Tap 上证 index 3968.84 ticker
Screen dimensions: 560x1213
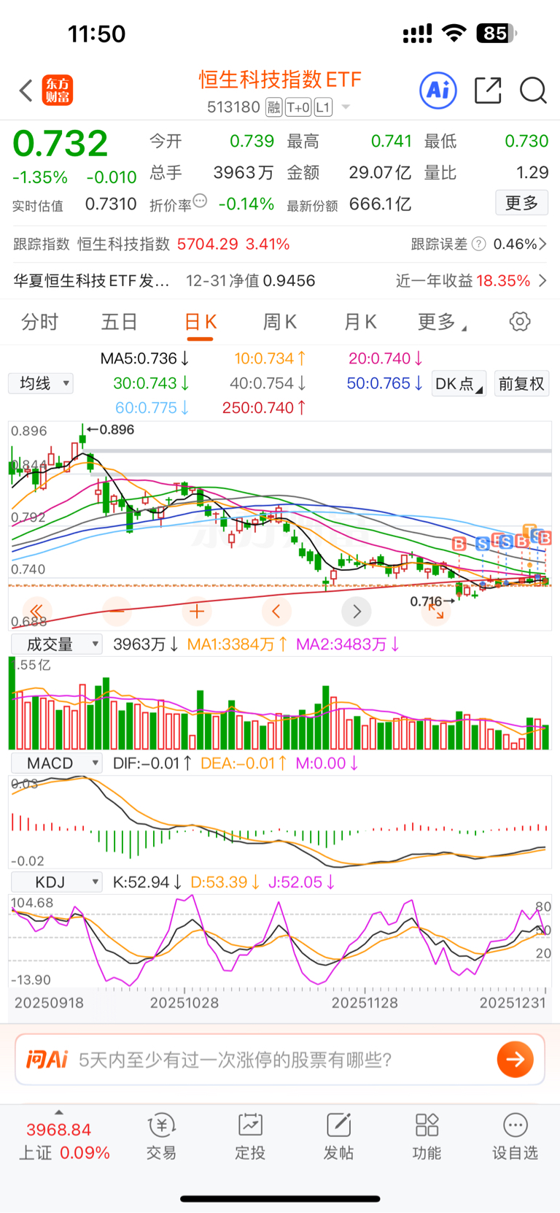coord(64,1141)
